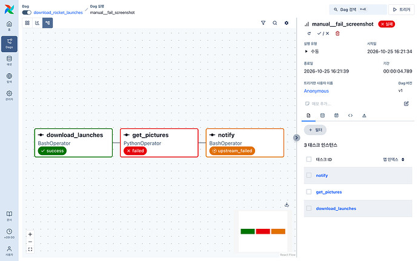Open the Docs book sidebar icon
The image size is (418, 261).
[x=9, y=216]
